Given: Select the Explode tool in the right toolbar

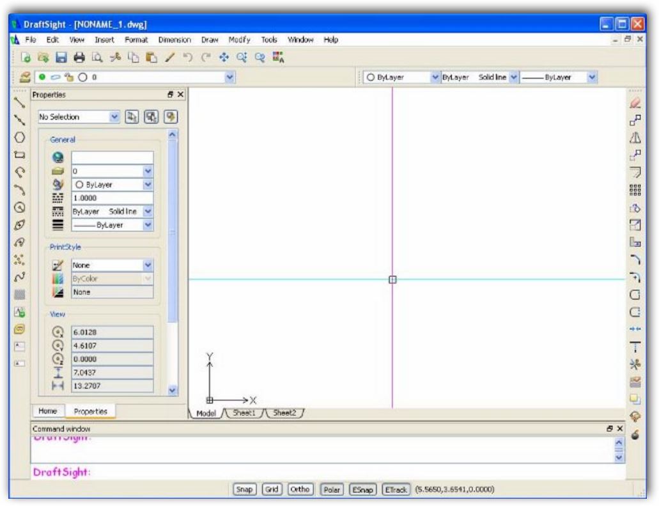Looking at the screenshot, I should click(635, 434).
